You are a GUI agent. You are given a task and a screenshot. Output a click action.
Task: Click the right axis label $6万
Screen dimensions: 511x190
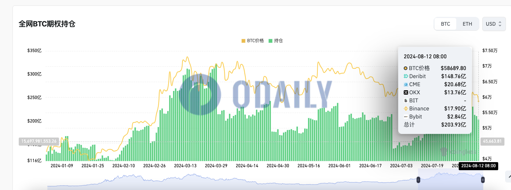[488, 97]
